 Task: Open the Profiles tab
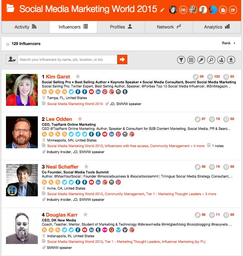[x=121, y=27]
